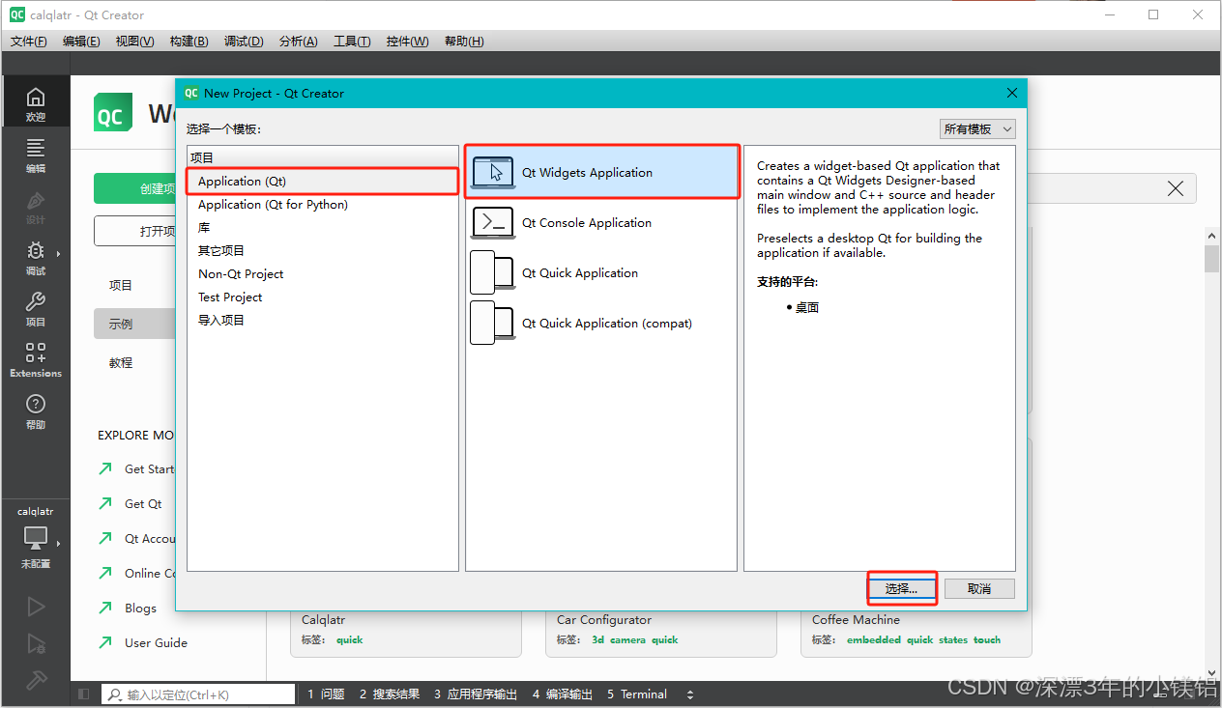The height and width of the screenshot is (708, 1222).
Task: Select Qt Quick Application (compat) template
Action: coord(602,323)
